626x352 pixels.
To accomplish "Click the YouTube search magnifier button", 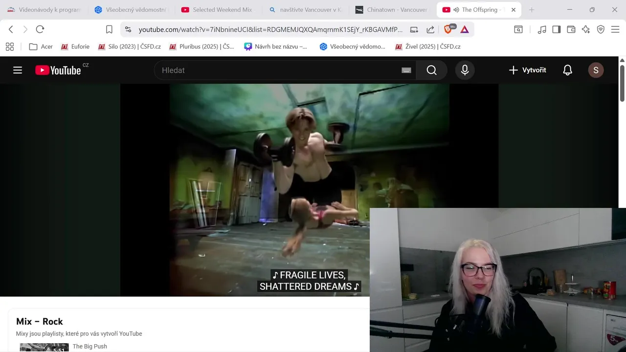I will [431, 70].
